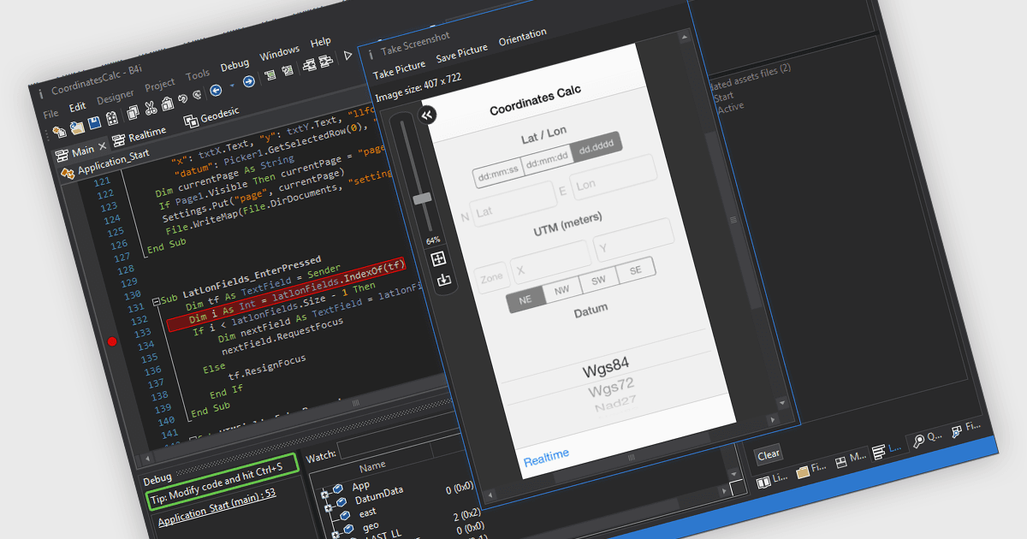This screenshot has height=539, width=1027.
Task: Select the dd:mm:dd format segment
Action: [547, 162]
